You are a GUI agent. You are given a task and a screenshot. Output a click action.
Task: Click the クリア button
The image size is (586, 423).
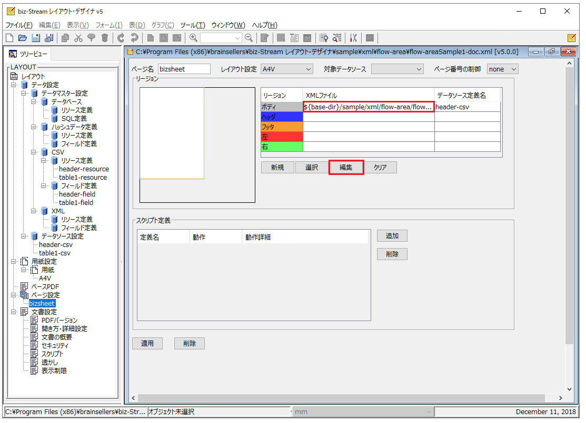click(x=380, y=168)
